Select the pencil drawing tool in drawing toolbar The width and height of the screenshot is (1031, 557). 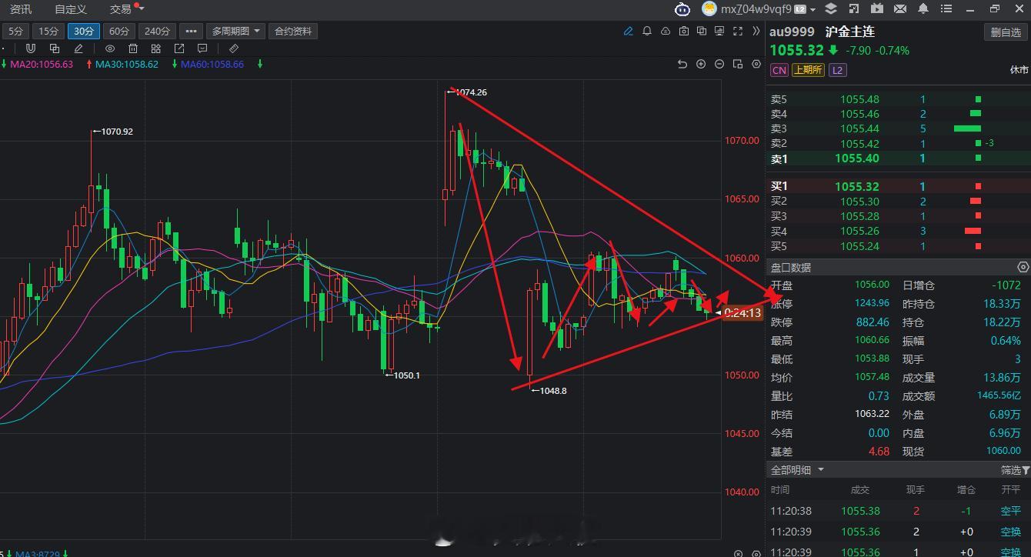coord(78,48)
